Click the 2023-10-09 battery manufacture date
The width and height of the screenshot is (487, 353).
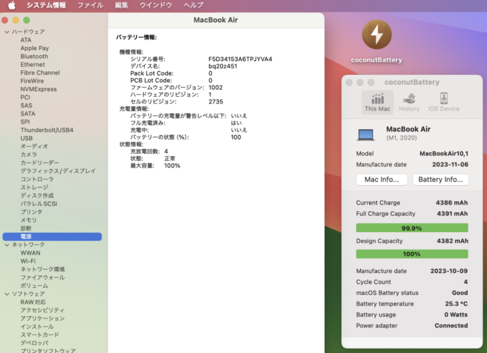pos(449,271)
